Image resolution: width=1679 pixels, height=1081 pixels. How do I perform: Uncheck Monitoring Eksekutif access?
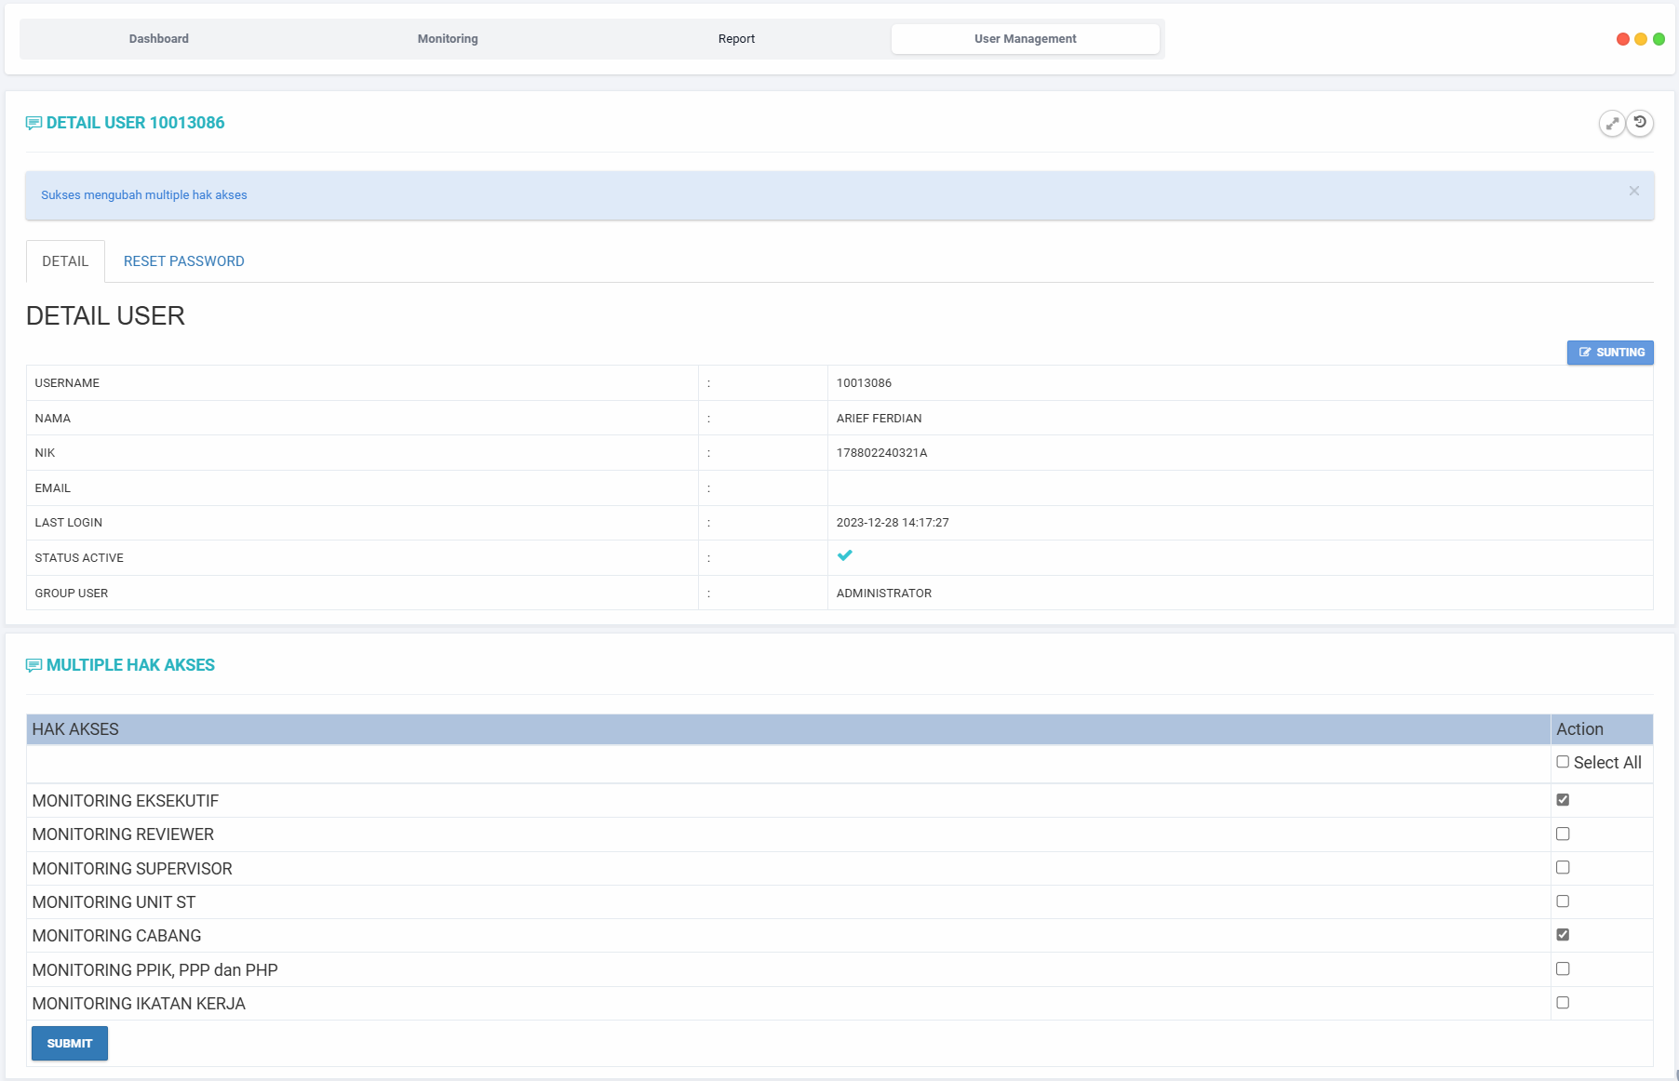point(1563,800)
